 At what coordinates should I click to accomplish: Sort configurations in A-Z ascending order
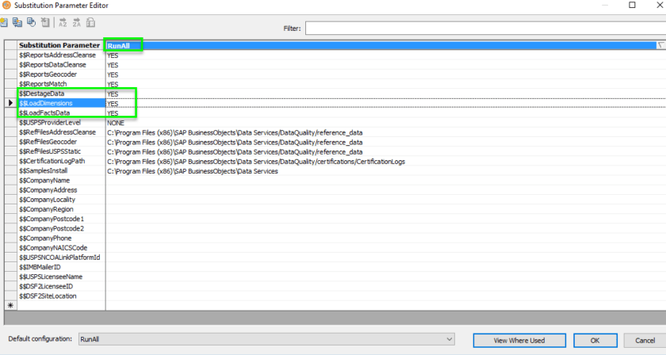click(63, 24)
